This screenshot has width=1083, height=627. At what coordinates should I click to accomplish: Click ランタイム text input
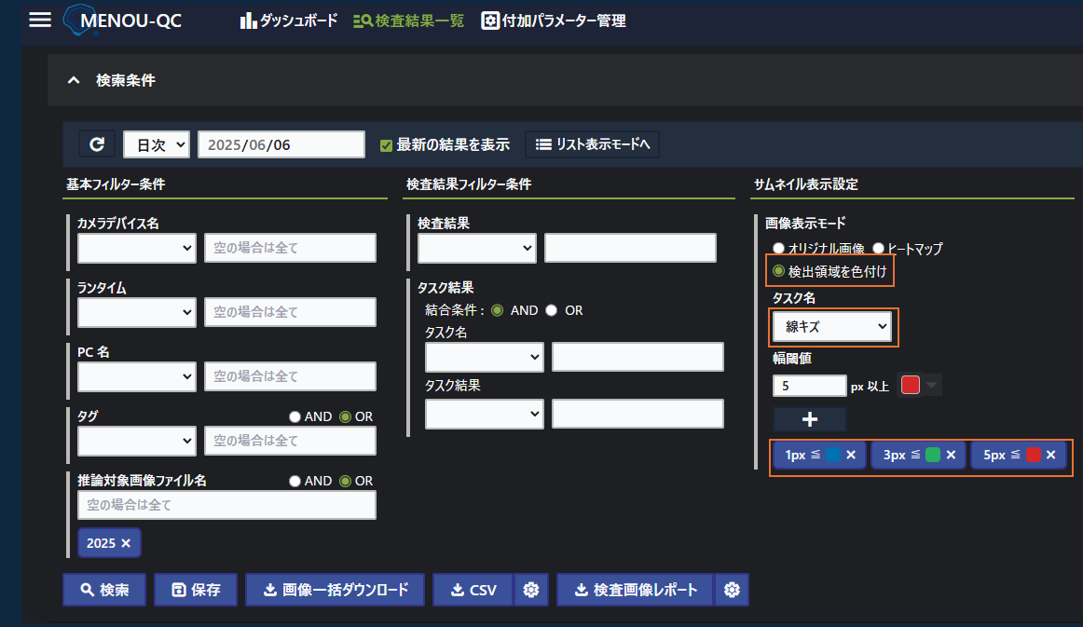click(290, 312)
